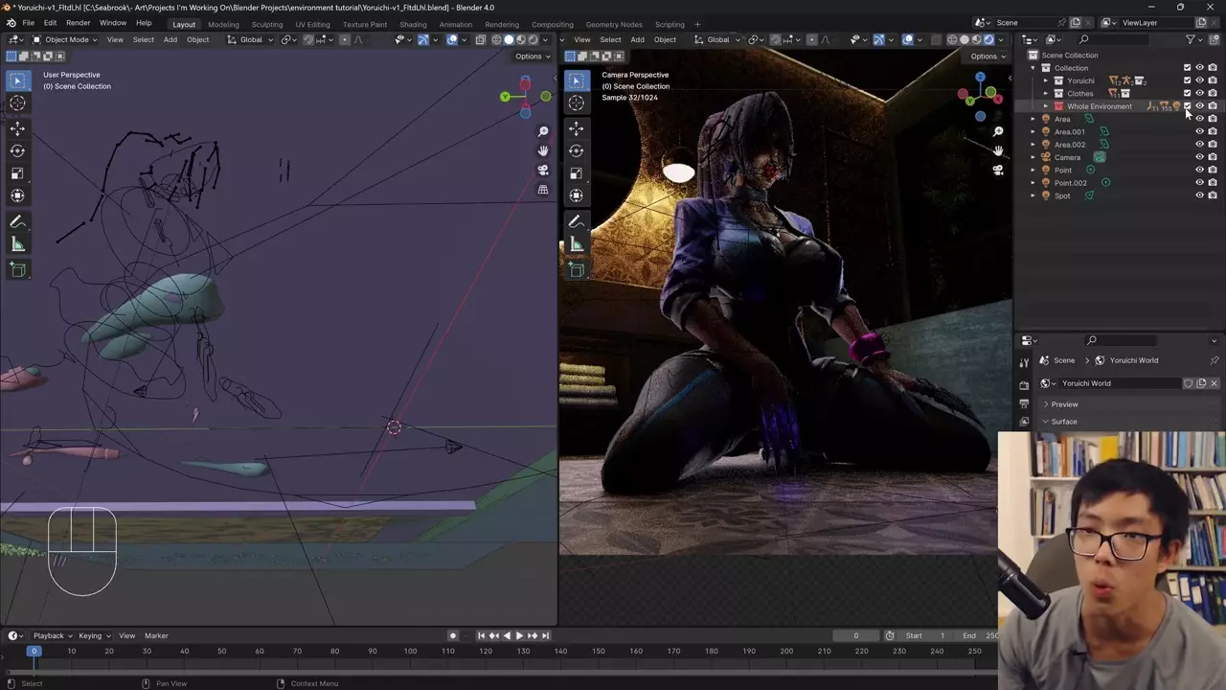This screenshot has width=1226, height=690.
Task: Open the Playback popover in timeline
Action: (49, 635)
